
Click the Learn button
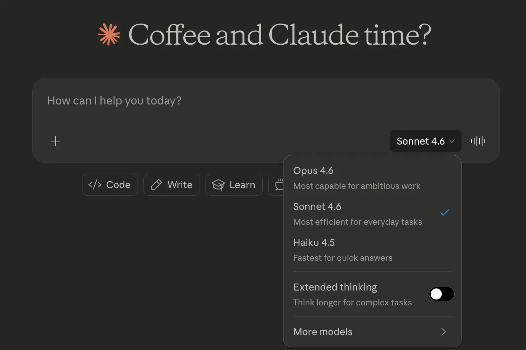pyautogui.click(x=234, y=185)
